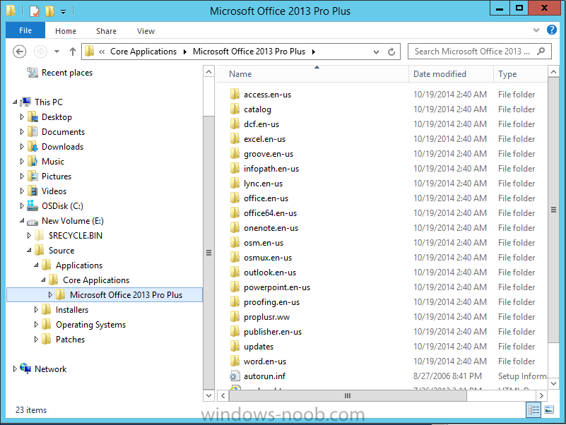Open address bar history dropdown
The width and height of the screenshot is (566, 425).
click(376, 52)
